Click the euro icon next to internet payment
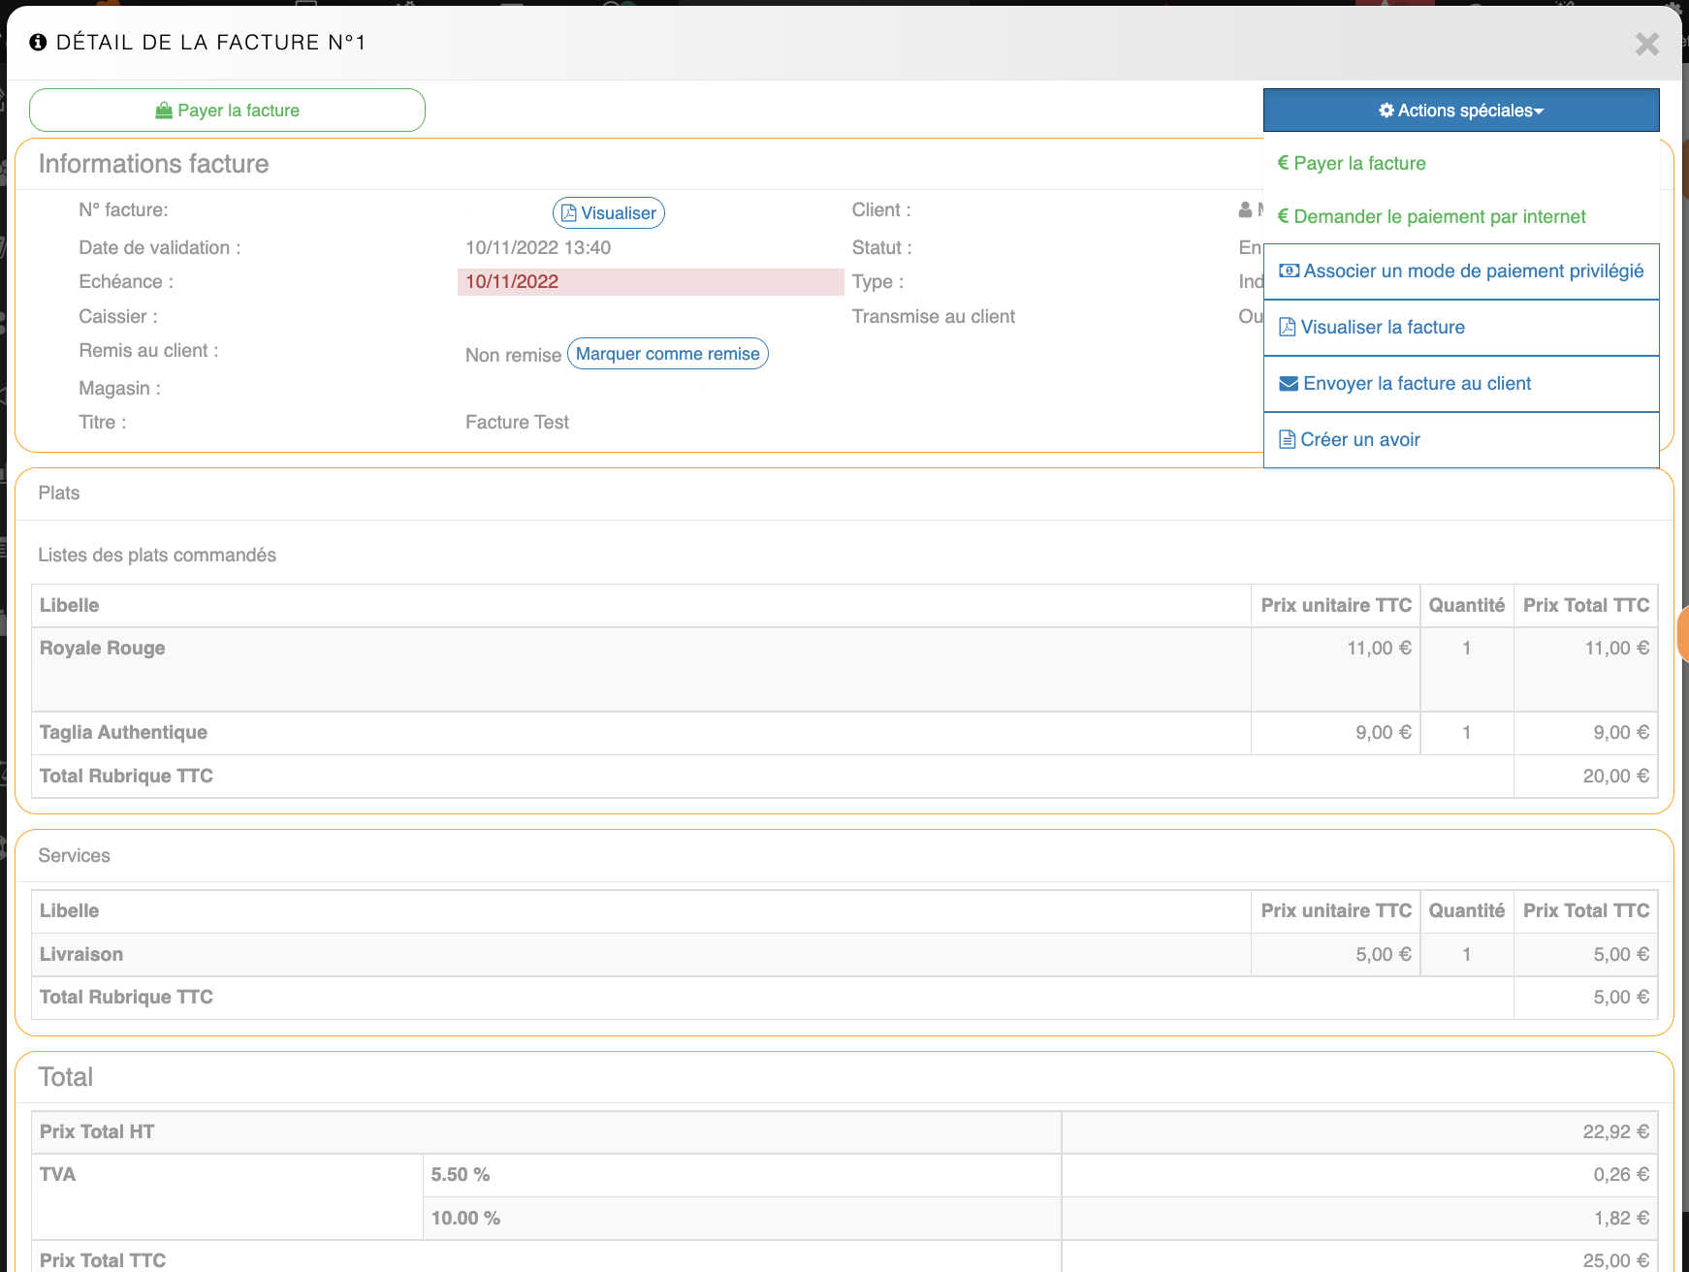Viewport: 1689px width, 1272px height. pyautogui.click(x=1283, y=216)
